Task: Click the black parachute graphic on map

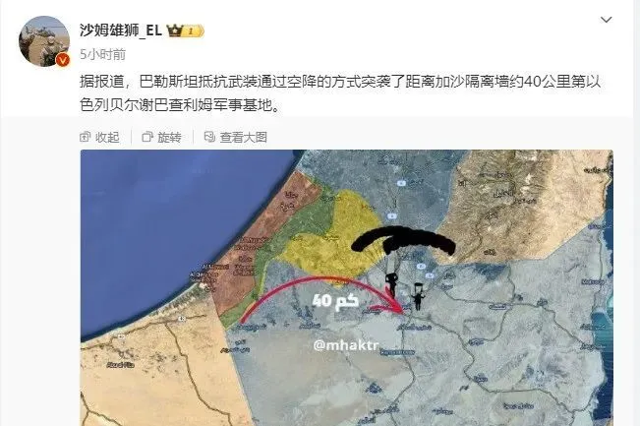Action: tap(403, 242)
